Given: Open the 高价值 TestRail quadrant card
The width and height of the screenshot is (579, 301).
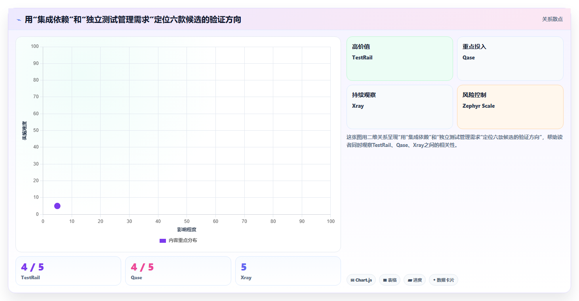Looking at the screenshot, I should pos(400,59).
